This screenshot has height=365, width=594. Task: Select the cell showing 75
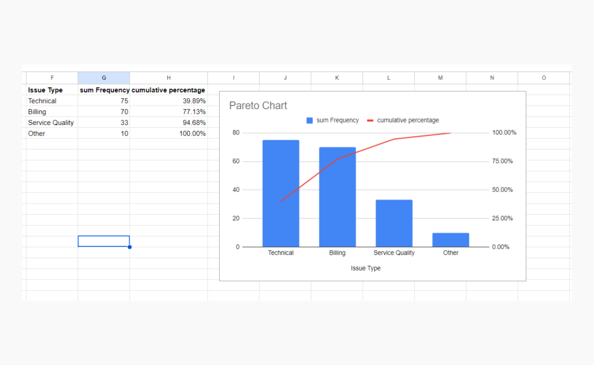click(x=117, y=101)
